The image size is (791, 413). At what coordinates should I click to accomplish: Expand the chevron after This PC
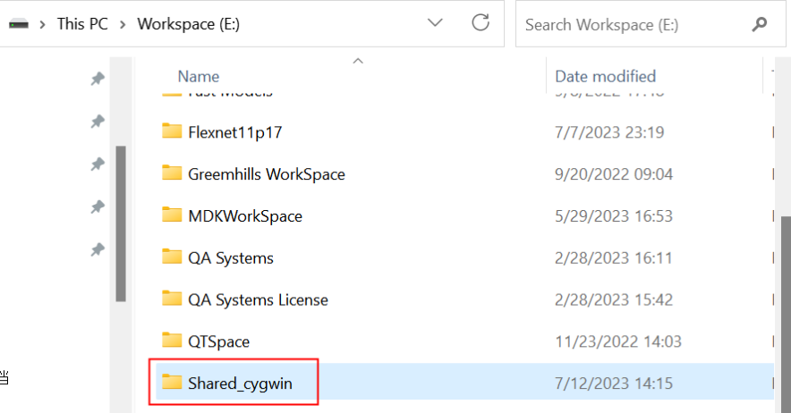click(123, 24)
